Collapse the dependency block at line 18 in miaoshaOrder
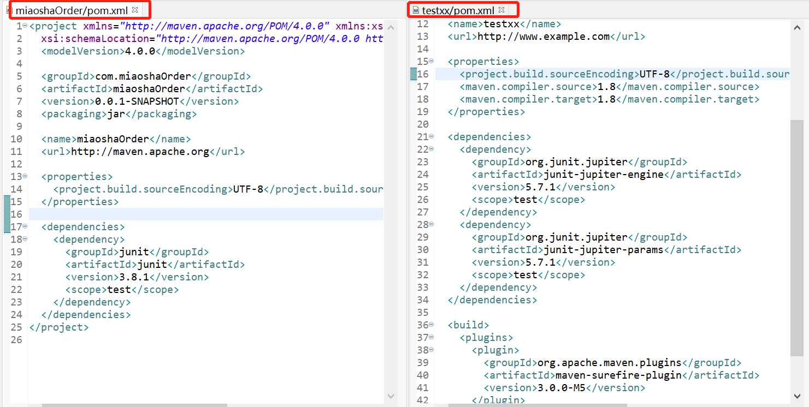The height and width of the screenshot is (407, 809). point(26,238)
